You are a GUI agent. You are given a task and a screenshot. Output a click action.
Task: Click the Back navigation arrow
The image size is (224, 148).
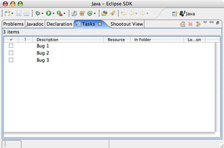tap(131, 13)
